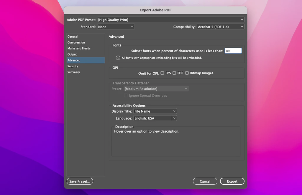This screenshot has width=302, height=195.
Task: Enable Omit for OPI PDF checkbox
Action: (174, 73)
